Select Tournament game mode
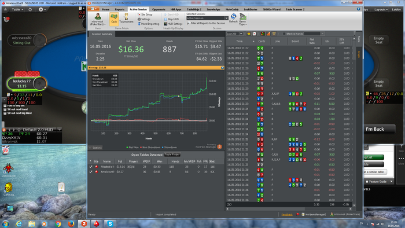This screenshot has width=405, height=228. click(126, 19)
